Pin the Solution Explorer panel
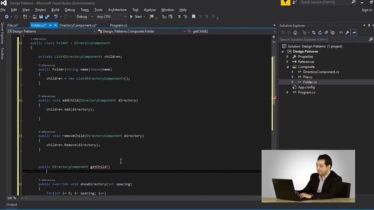Image resolution: width=374 pixels, height=210 pixels. click(369, 26)
